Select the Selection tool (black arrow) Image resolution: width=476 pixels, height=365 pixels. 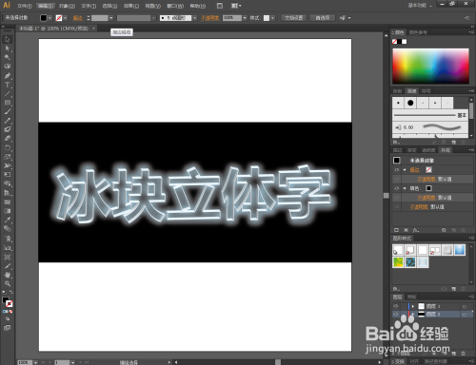click(x=8, y=40)
